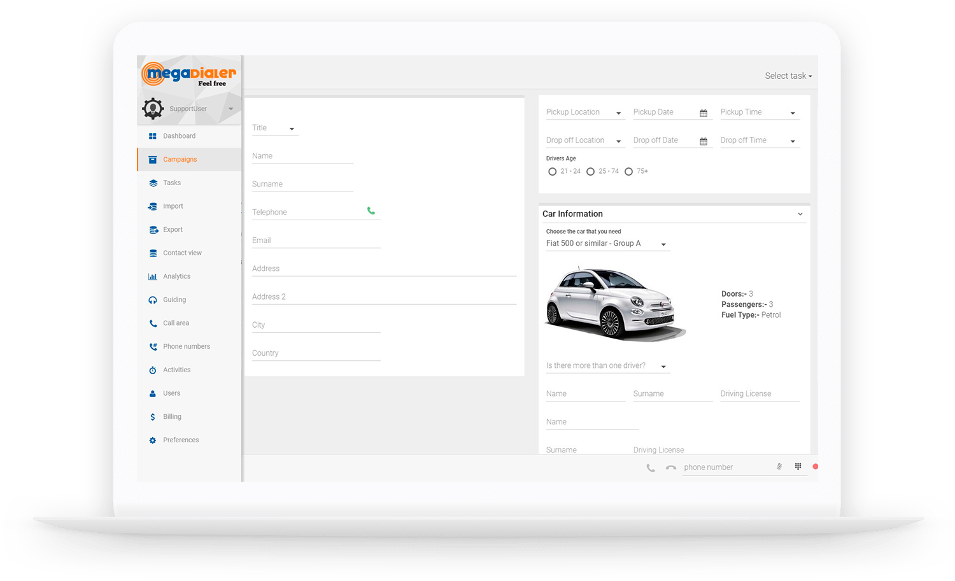This screenshot has height=581, width=955.
Task: Select the 21 - 24 drivers age option
Action: pos(553,172)
